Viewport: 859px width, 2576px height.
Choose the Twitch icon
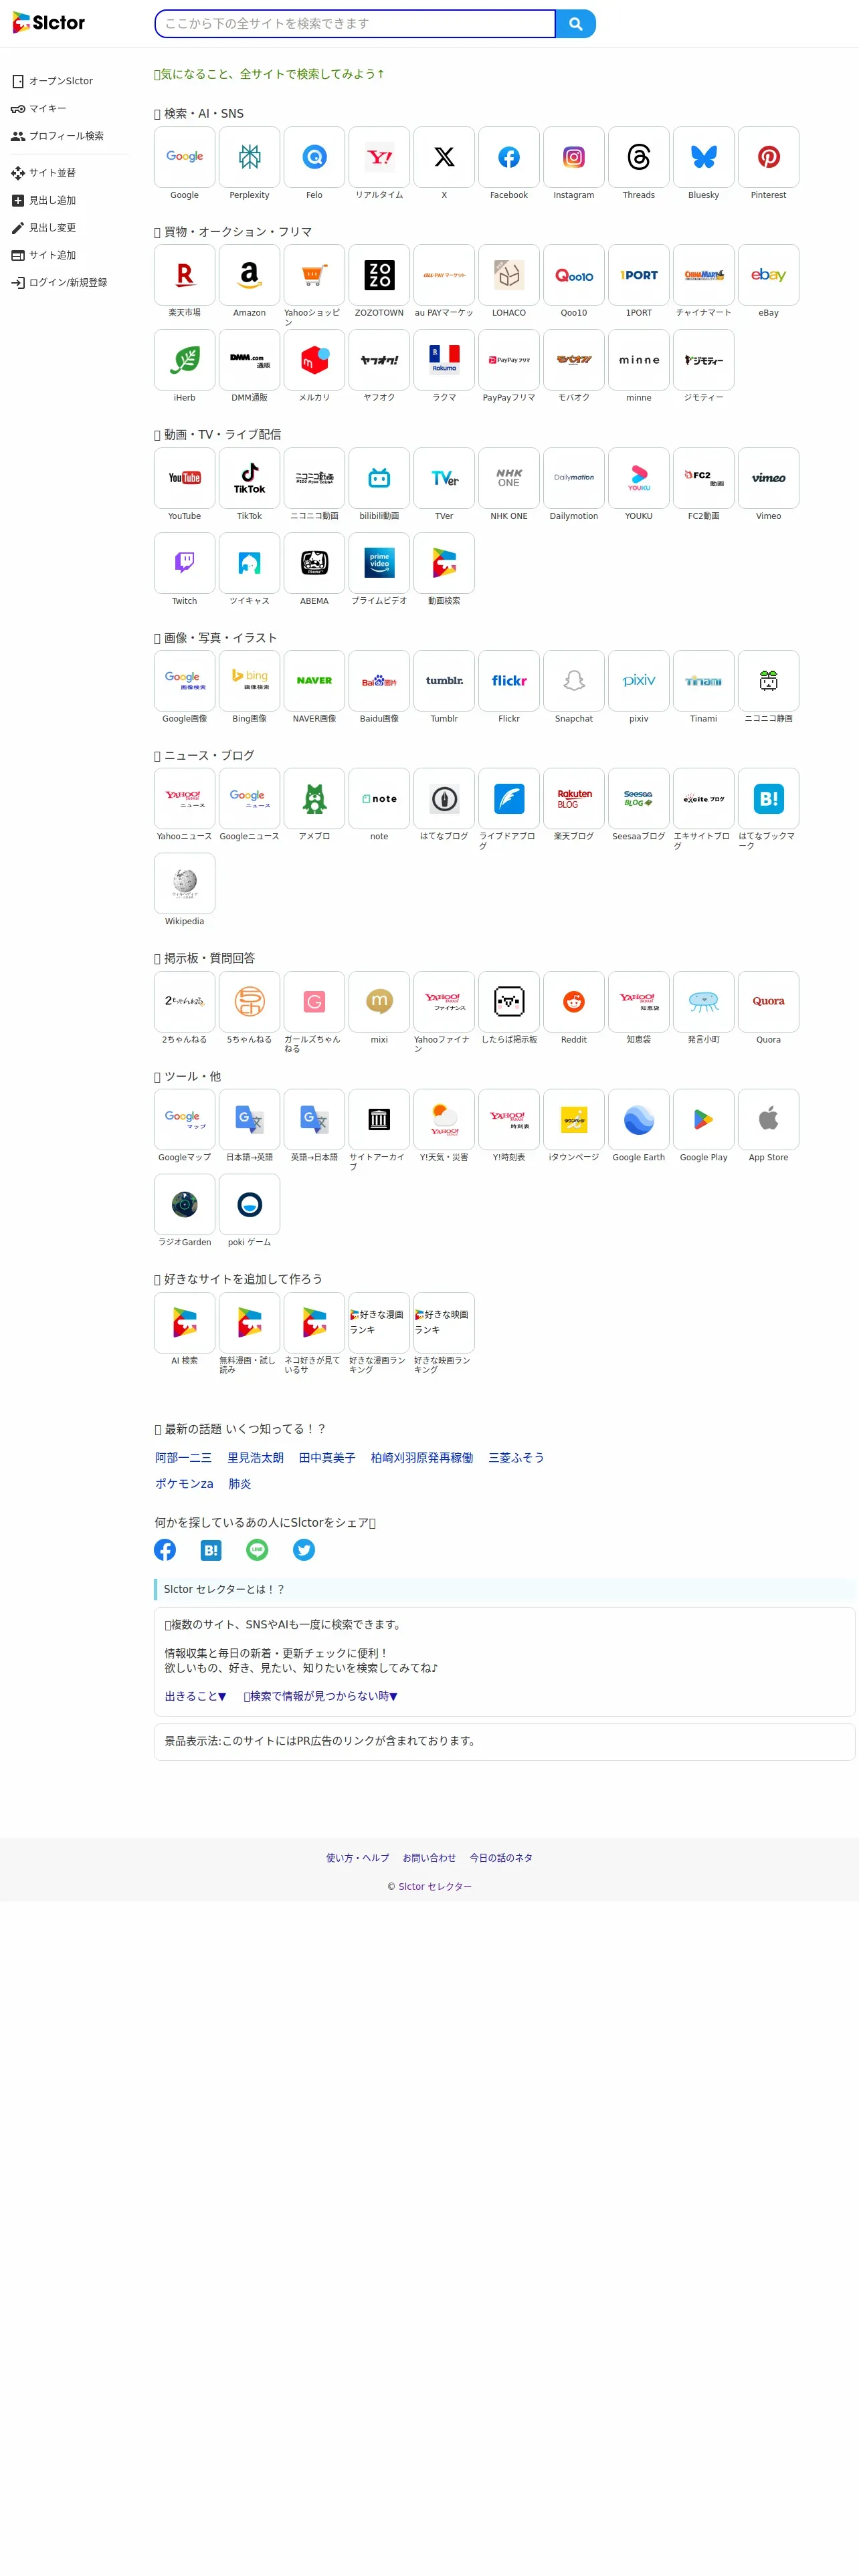tap(184, 563)
